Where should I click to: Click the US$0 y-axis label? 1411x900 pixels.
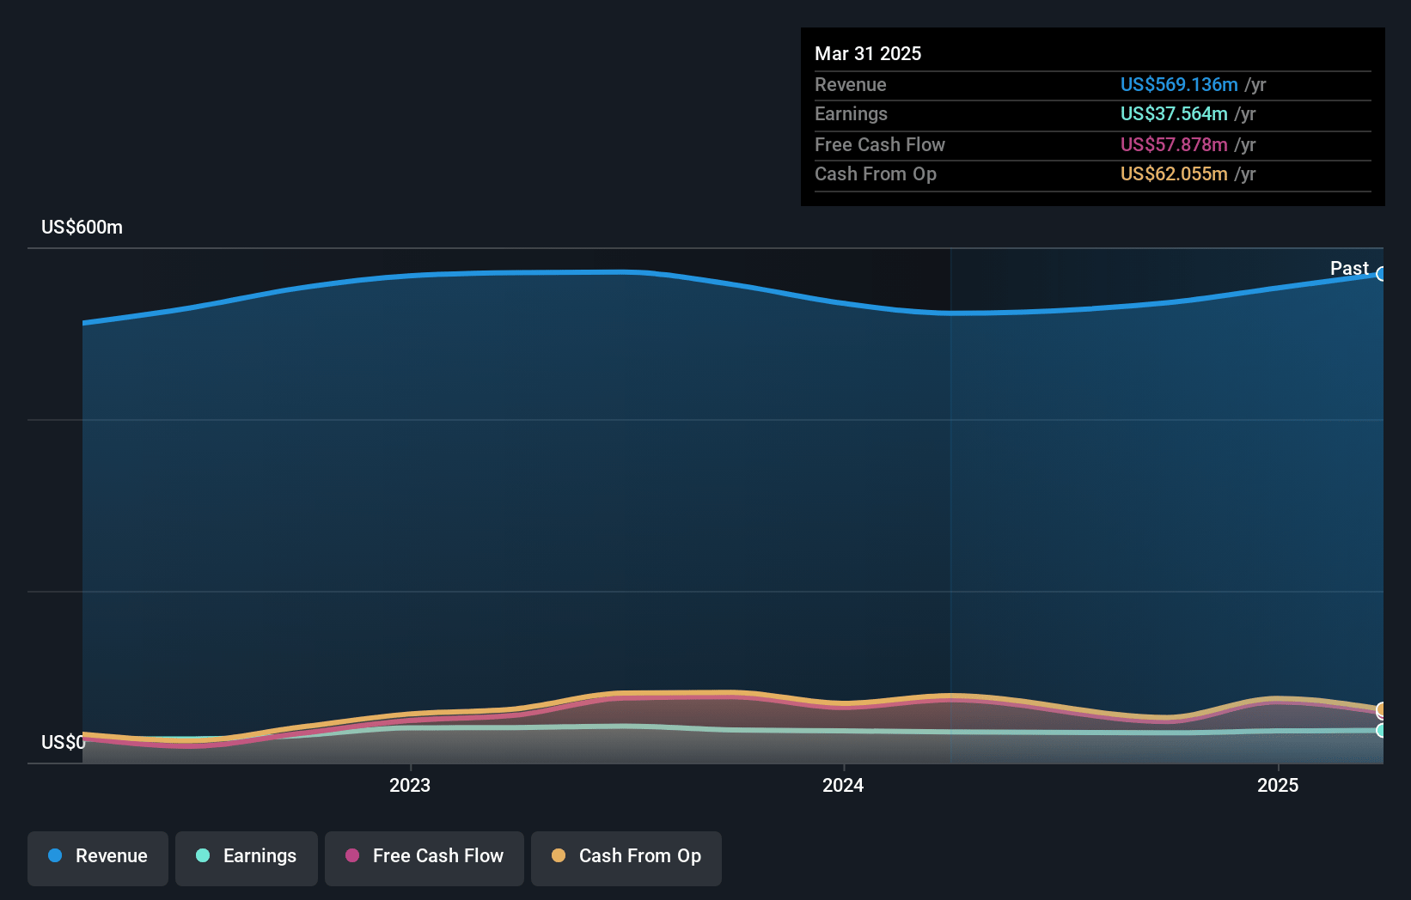(x=63, y=742)
